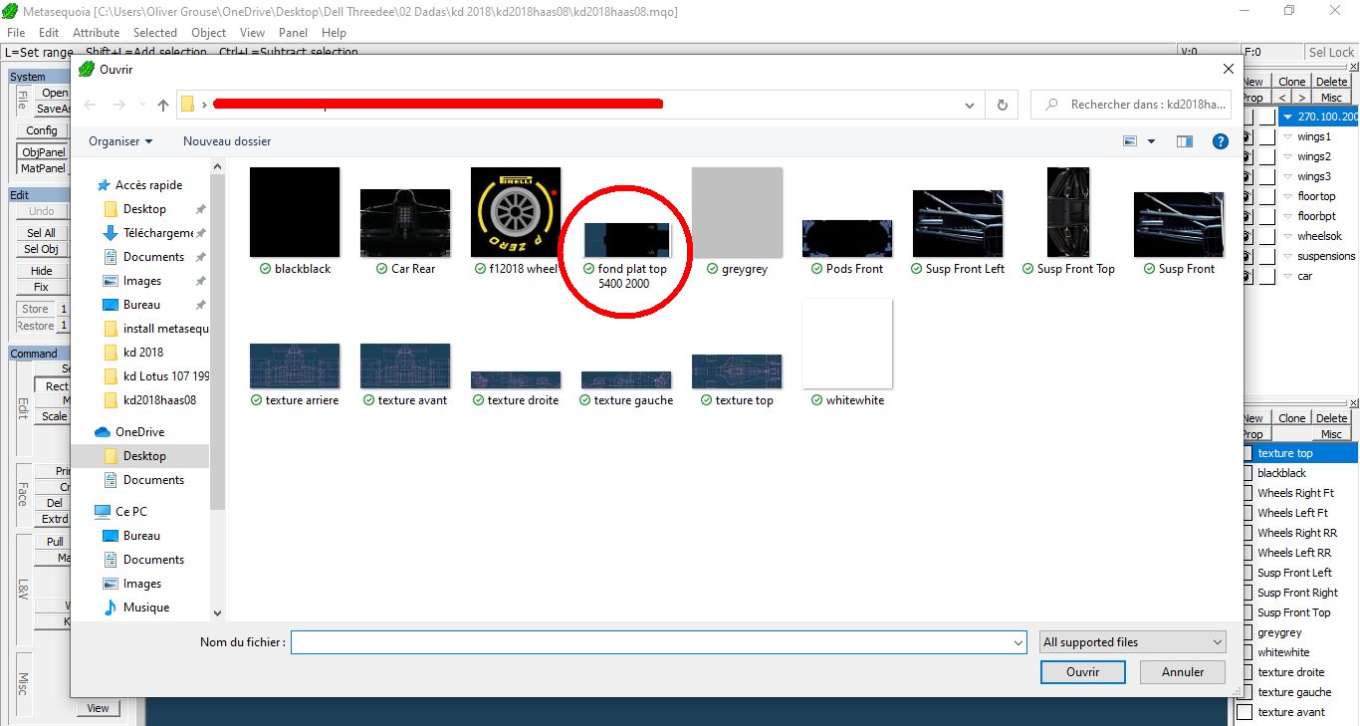Open the Panel menu
The image size is (1360, 726).
tap(293, 33)
